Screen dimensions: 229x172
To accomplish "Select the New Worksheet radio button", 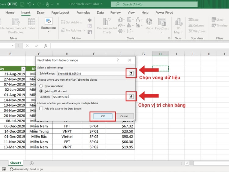I will coord(41,86).
